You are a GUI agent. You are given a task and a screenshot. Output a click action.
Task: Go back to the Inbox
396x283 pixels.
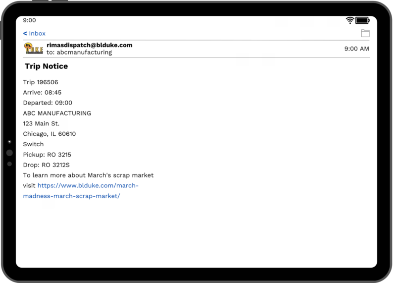[x=34, y=33]
